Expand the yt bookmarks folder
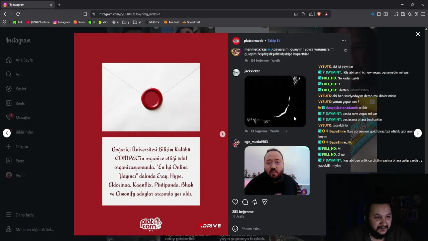The image size is (428, 241). 137,22
